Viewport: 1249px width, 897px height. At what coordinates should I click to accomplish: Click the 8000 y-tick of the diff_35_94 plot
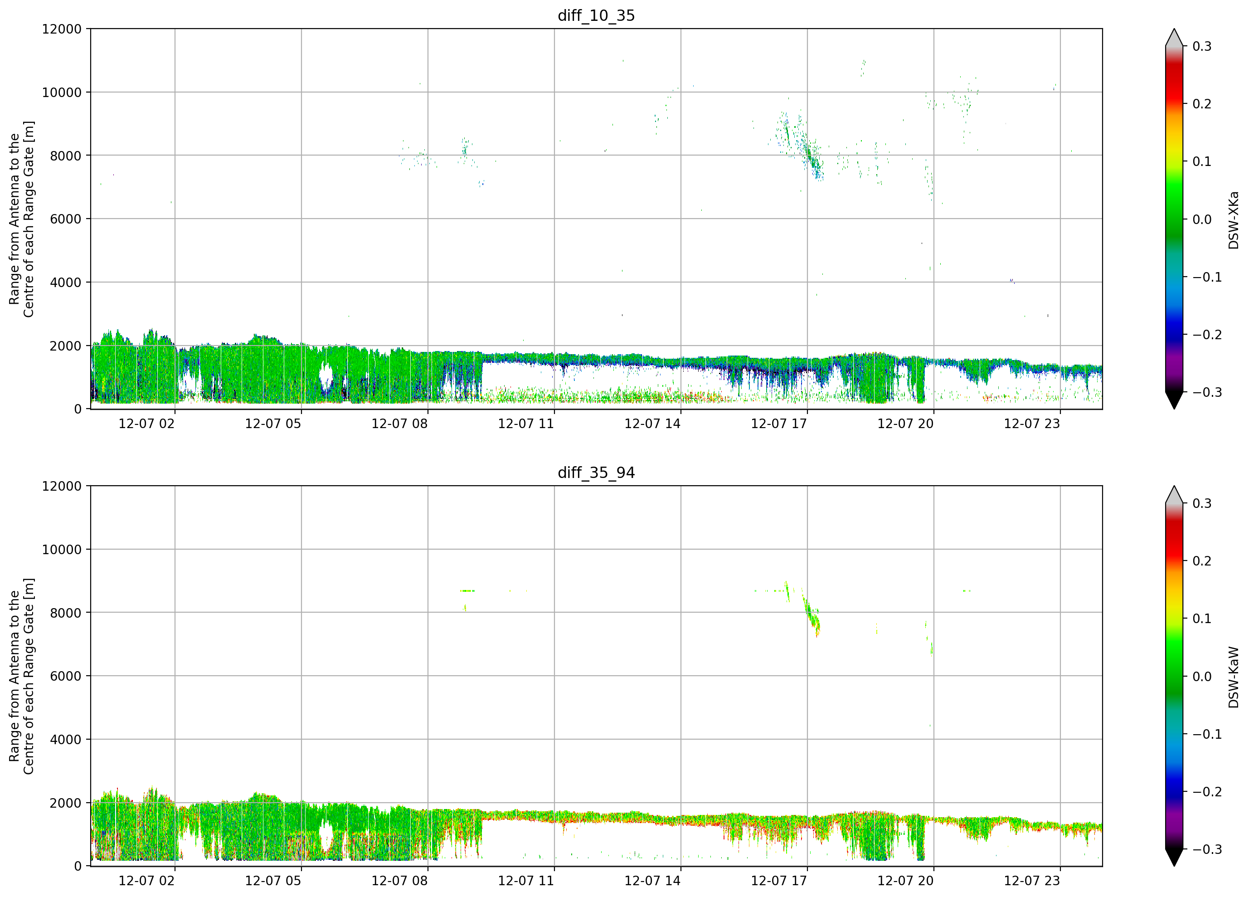tap(66, 613)
